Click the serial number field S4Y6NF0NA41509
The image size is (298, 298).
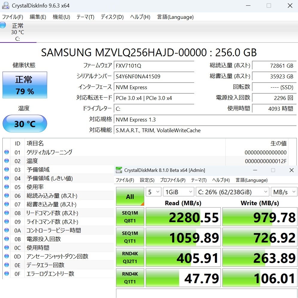154,76
